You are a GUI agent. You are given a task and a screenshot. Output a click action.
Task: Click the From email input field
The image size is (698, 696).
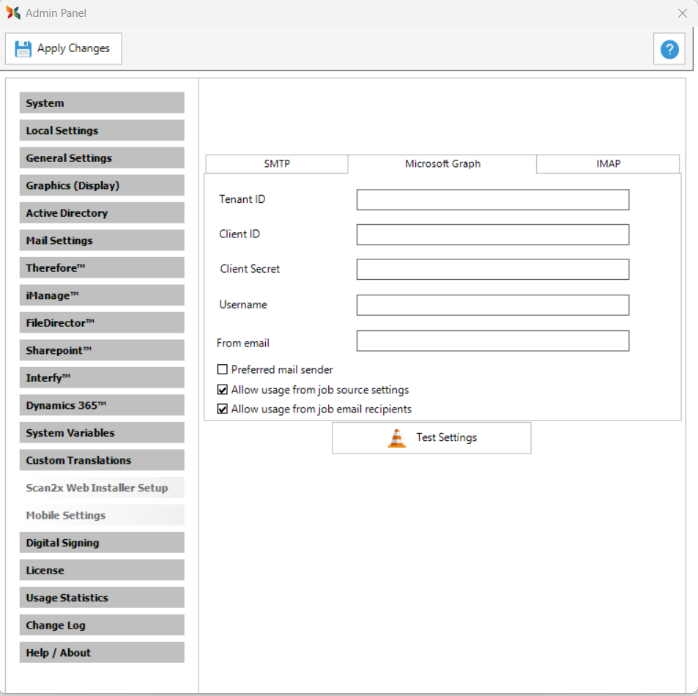(x=492, y=341)
